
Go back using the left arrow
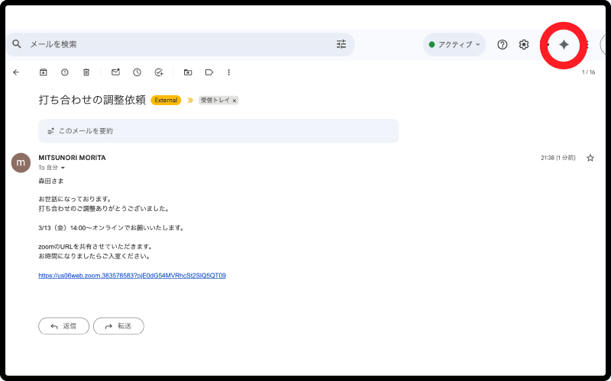16,72
